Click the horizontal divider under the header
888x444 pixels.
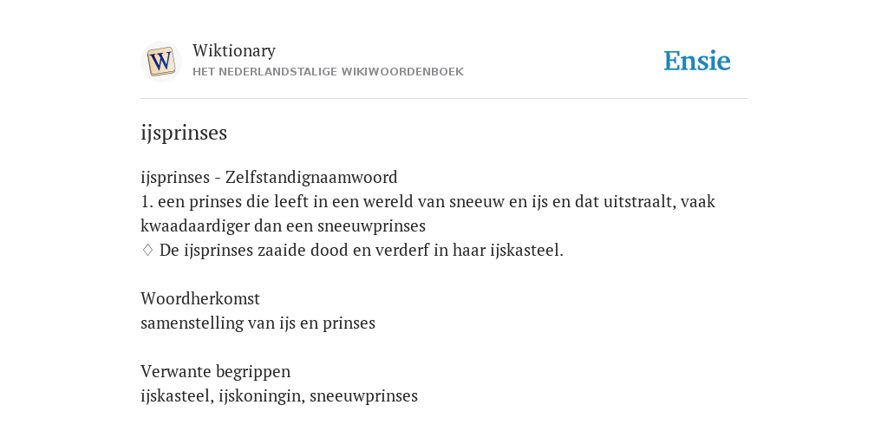444,99
